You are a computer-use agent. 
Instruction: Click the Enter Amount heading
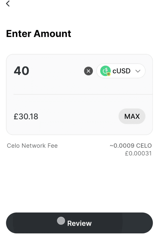[39, 33]
